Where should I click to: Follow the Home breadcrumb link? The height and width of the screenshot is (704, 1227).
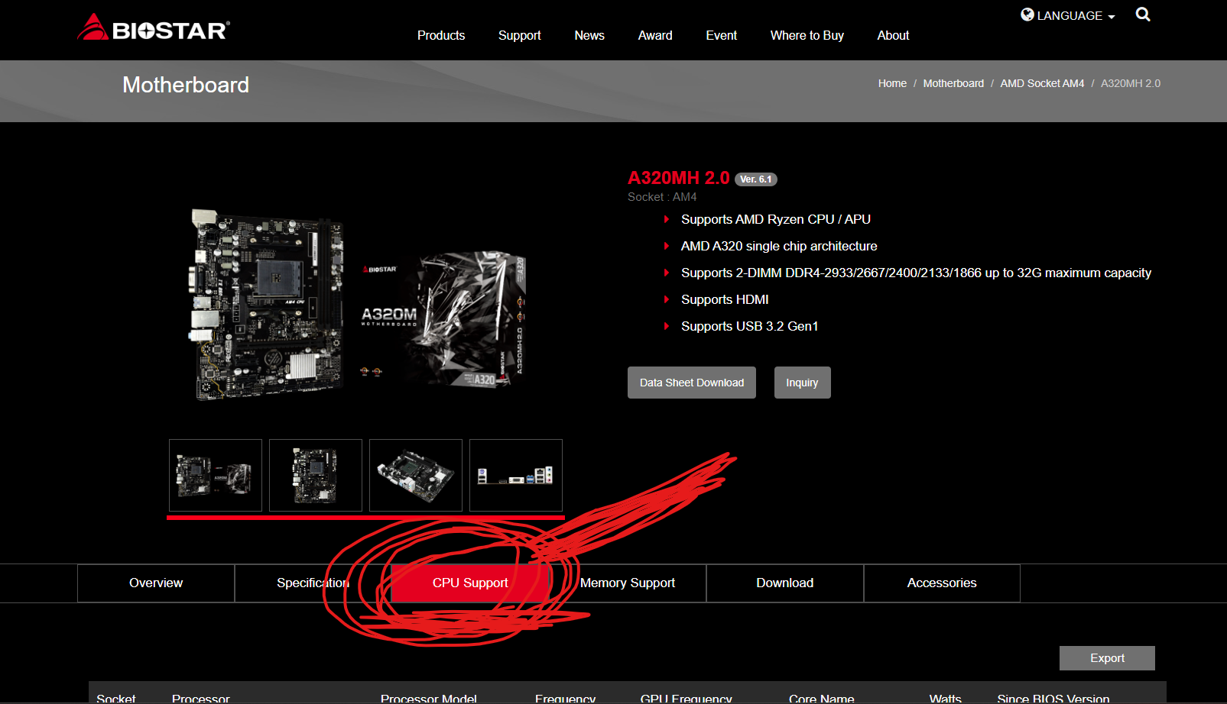[892, 83]
